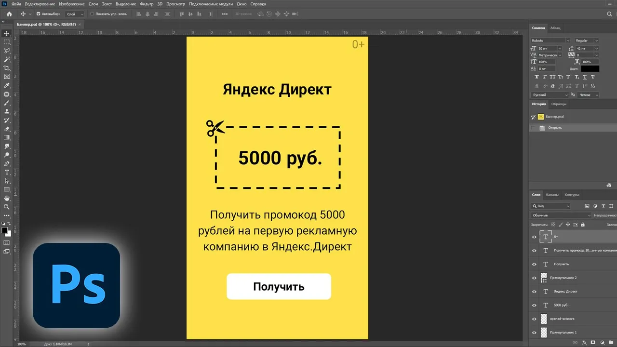The image size is (617, 347).
Task: Open the Русский language dropdown
Action: 550,95
